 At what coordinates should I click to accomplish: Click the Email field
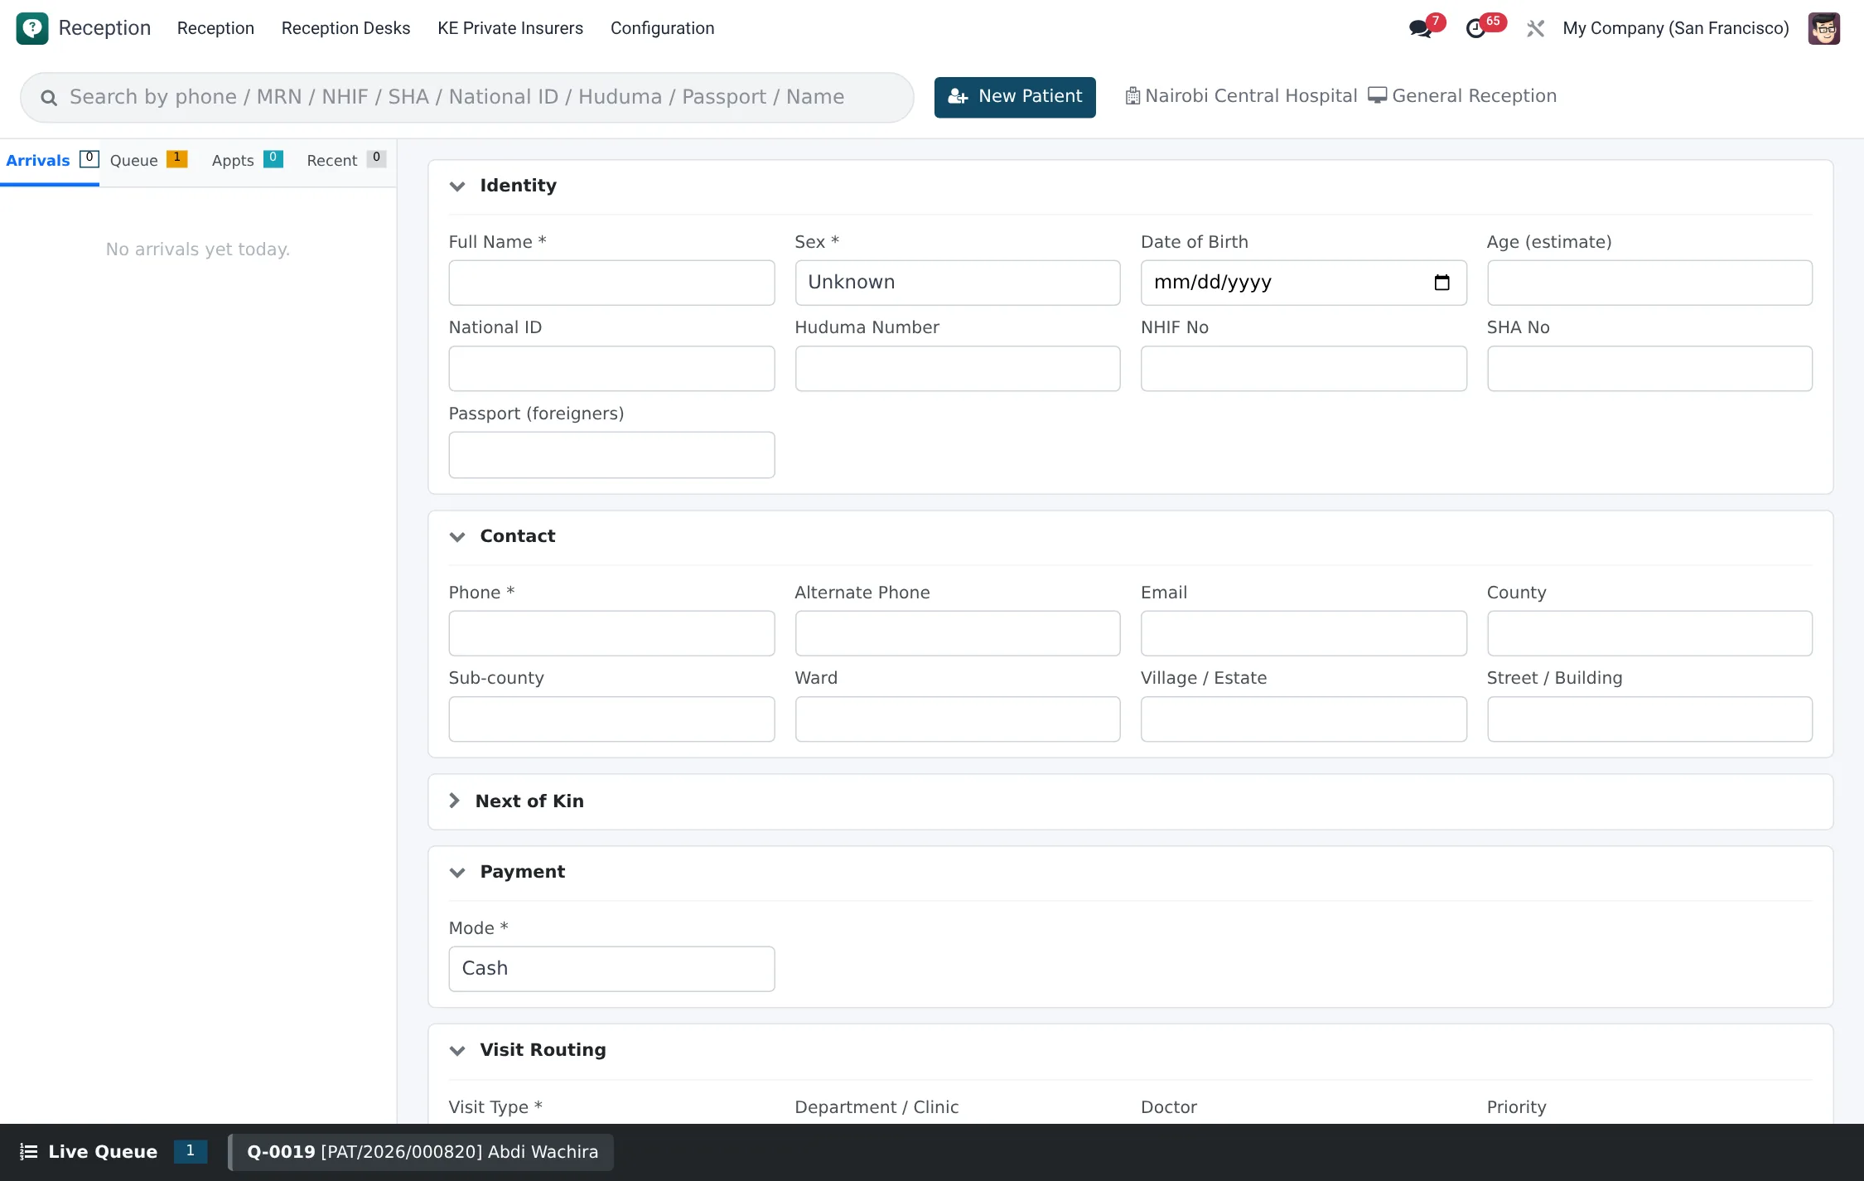pyautogui.click(x=1303, y=633)
